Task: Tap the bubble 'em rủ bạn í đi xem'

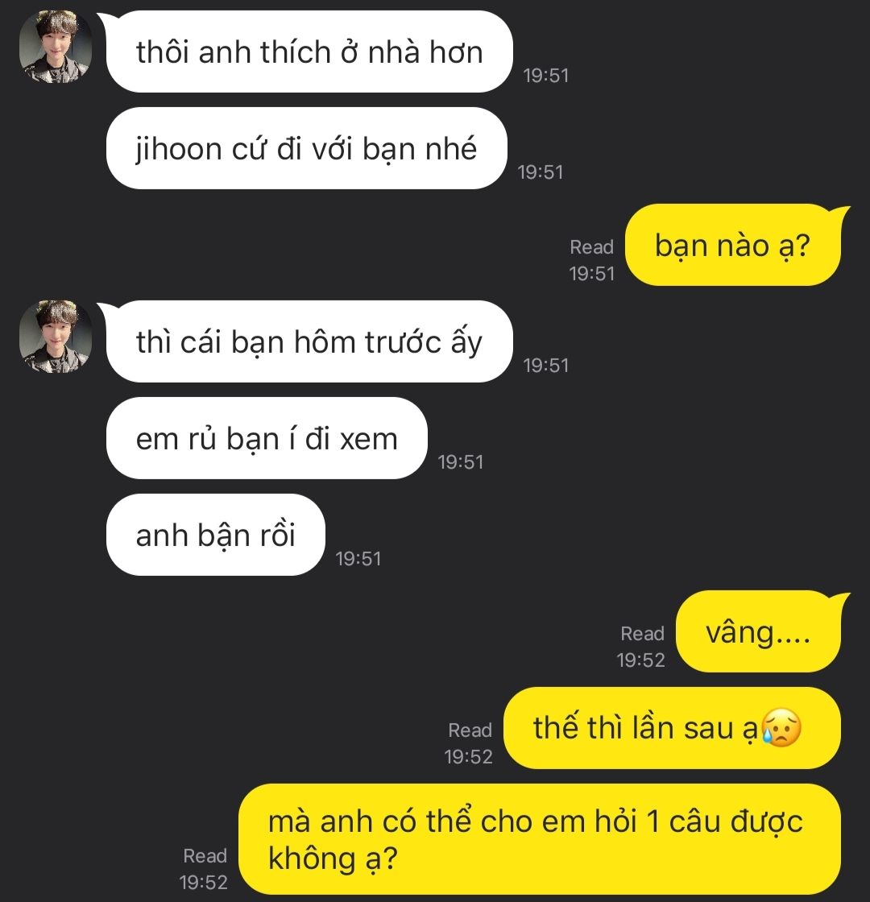Action: tap(267, 438)
